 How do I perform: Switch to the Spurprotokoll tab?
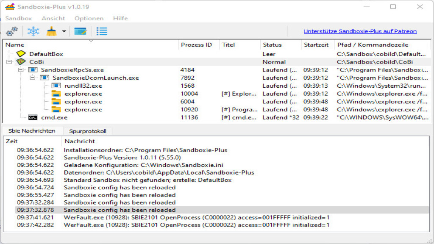[x=88, y=131]
